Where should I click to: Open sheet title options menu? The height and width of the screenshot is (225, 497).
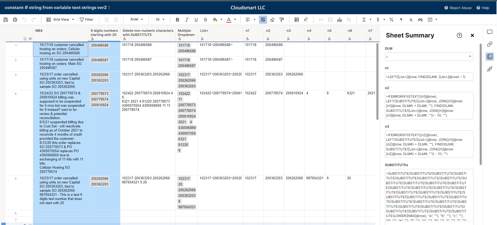tap(109, 8)
